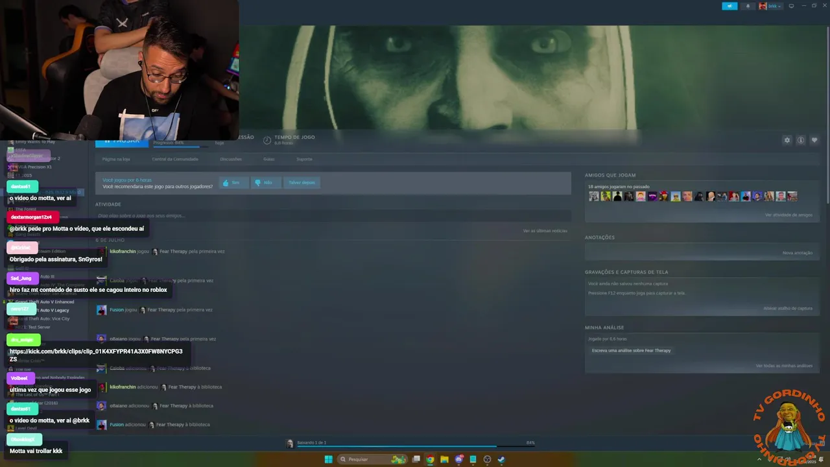830x467 pixels.
Task: Click Fusion avatar in adicionou à biblioteca row
Action: (102, 425)
